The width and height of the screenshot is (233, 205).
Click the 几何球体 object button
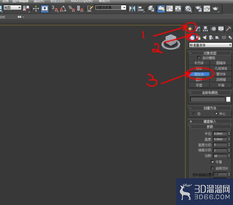pyautogui.click(x=221, y=69)
